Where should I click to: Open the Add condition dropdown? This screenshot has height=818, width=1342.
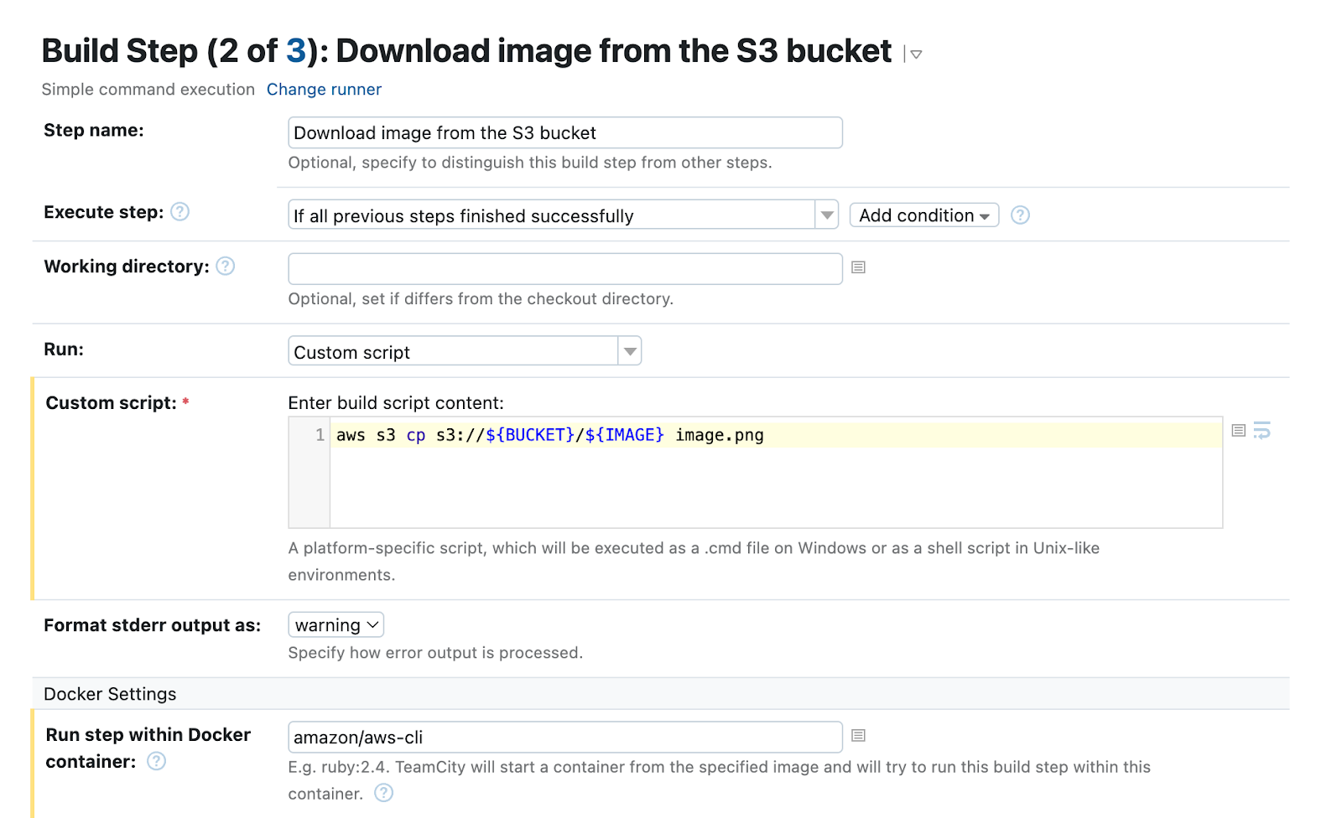pyautogui.click(x=923, y=215)
